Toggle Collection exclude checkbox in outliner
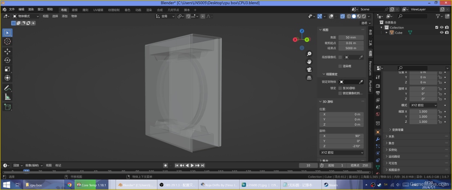 pyautogui.click(x=437, y=28)
